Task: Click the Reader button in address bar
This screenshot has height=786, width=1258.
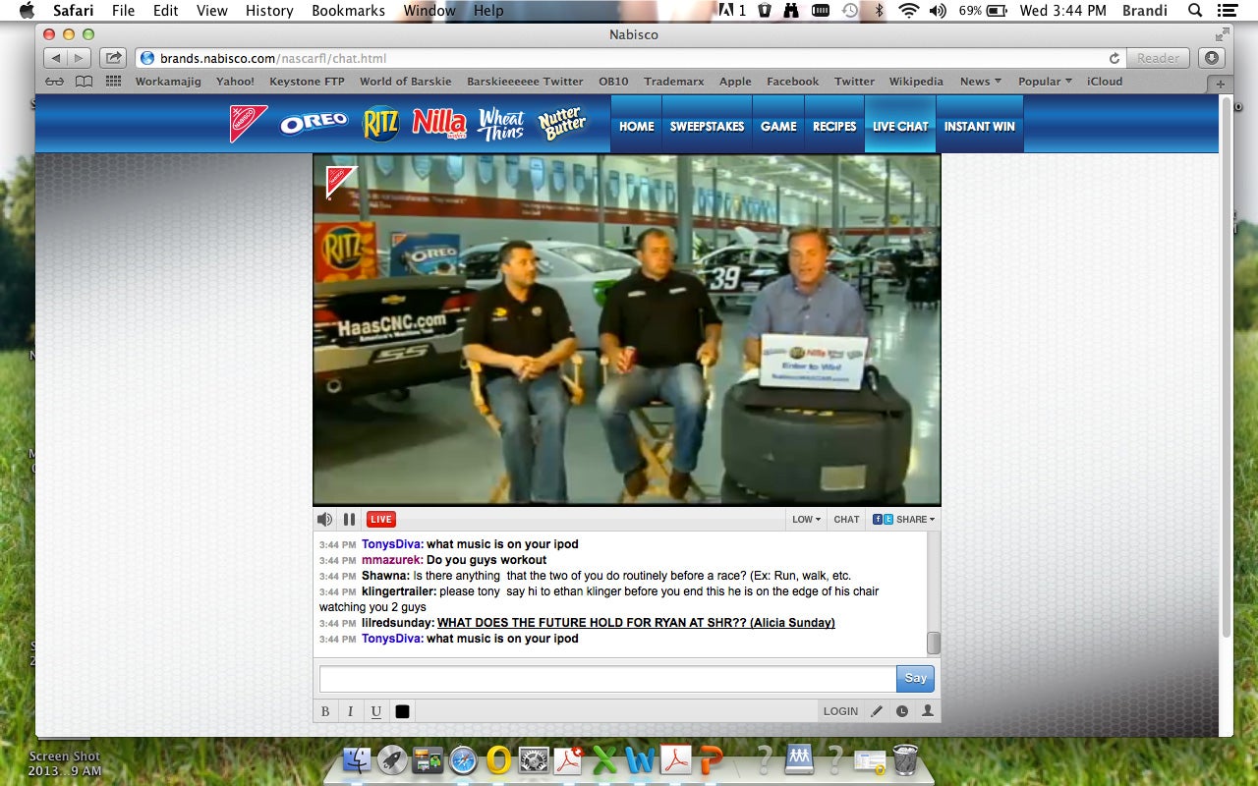Action: [x=1158, y=58]
